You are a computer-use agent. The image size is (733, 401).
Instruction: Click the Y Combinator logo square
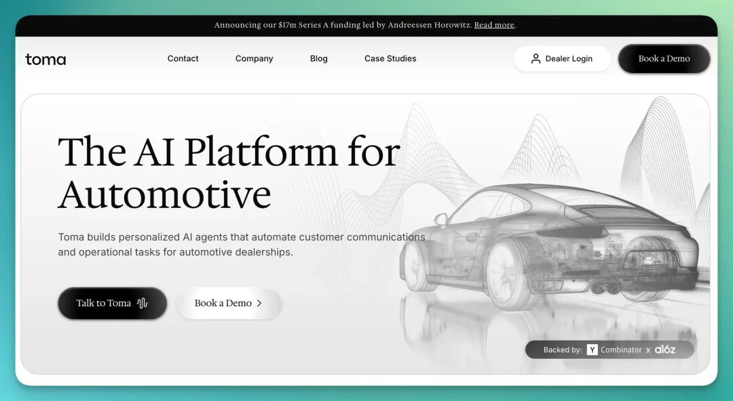[593, 350]
